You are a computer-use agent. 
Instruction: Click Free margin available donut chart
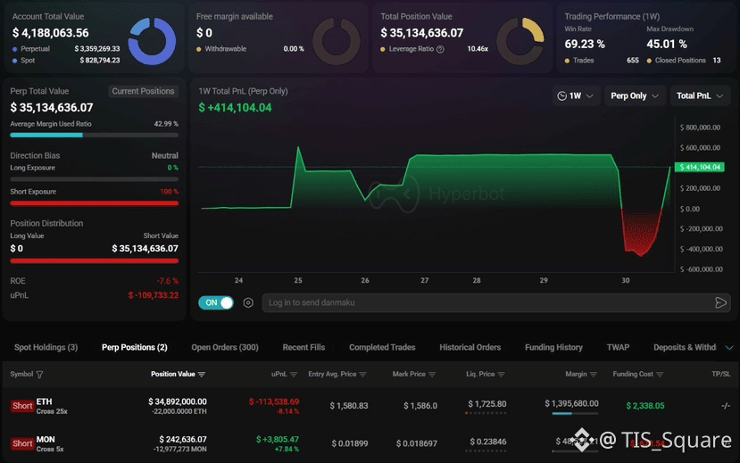336,41
